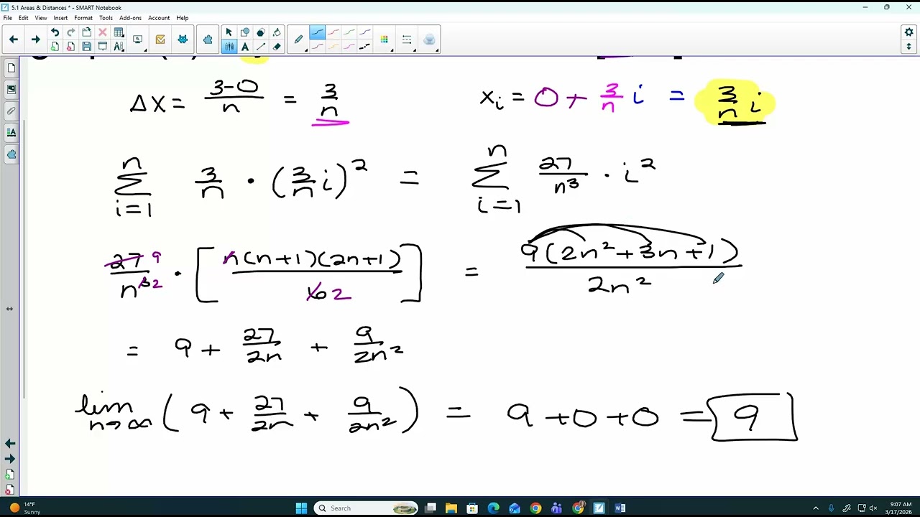The image size is (920, 517).
Task: Open the paste clipboard icon
Action: [x=86, y=32]
